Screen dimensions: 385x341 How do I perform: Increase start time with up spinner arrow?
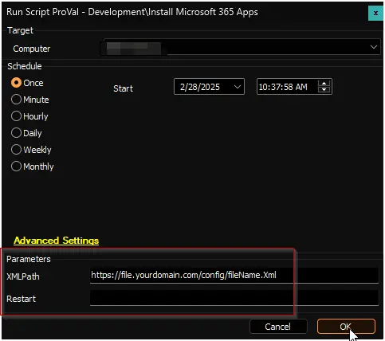tap(324, 84)
